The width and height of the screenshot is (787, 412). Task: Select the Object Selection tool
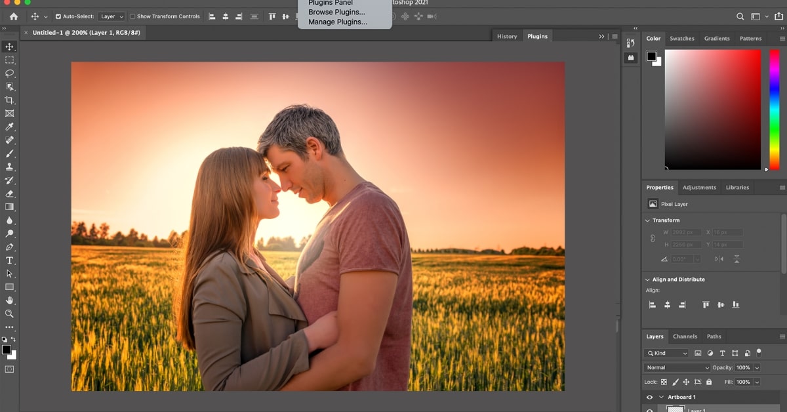[x=9, y=87]
